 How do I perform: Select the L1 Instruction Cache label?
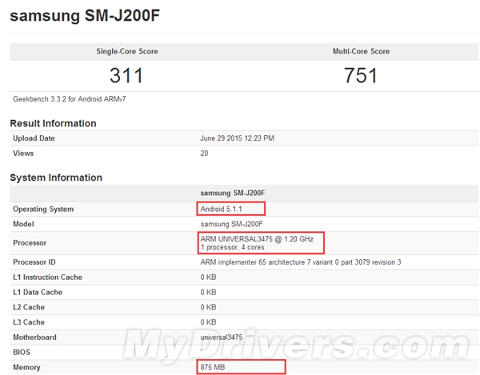(47, 277)
